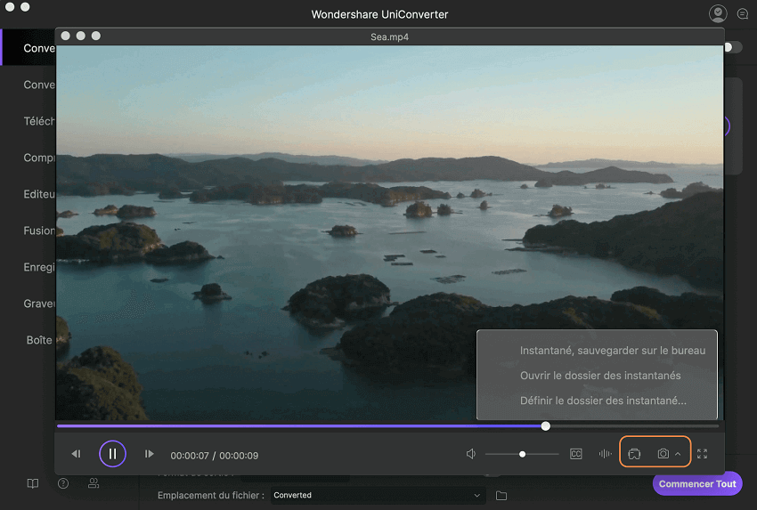
Task: Toggle the switch at top right
Action: pos(732,47)
